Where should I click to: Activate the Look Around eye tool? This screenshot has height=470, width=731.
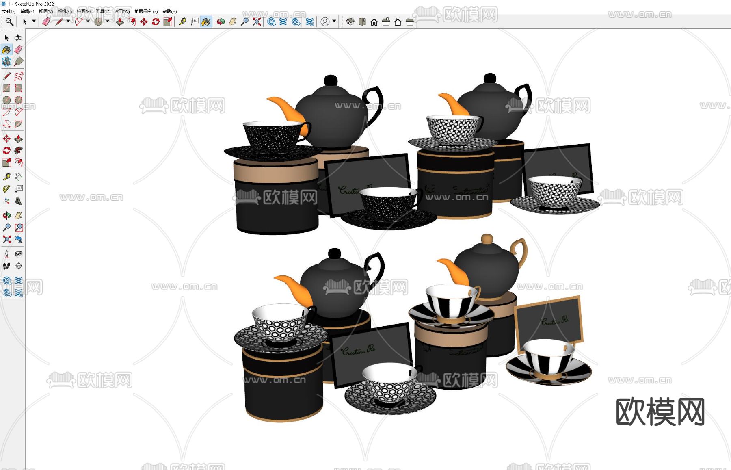tap(18, 254)
